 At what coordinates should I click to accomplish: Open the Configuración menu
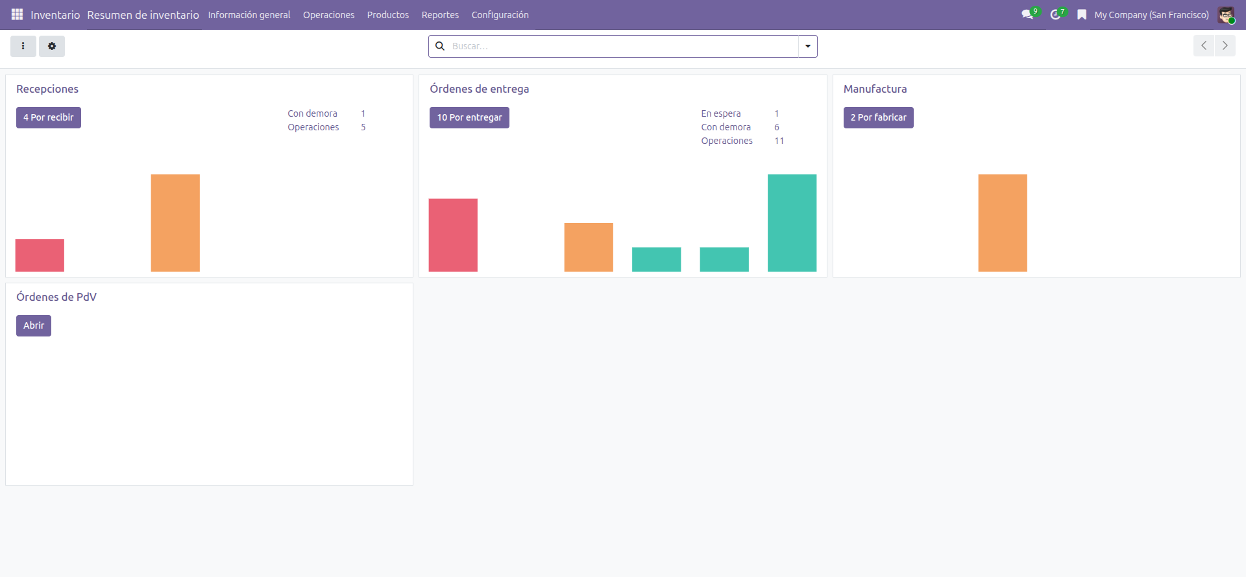coord(500,15)
